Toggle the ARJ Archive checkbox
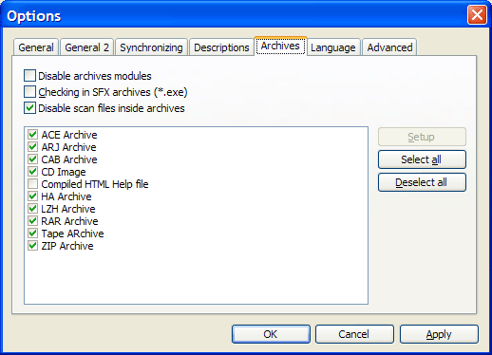 [32, 147]
